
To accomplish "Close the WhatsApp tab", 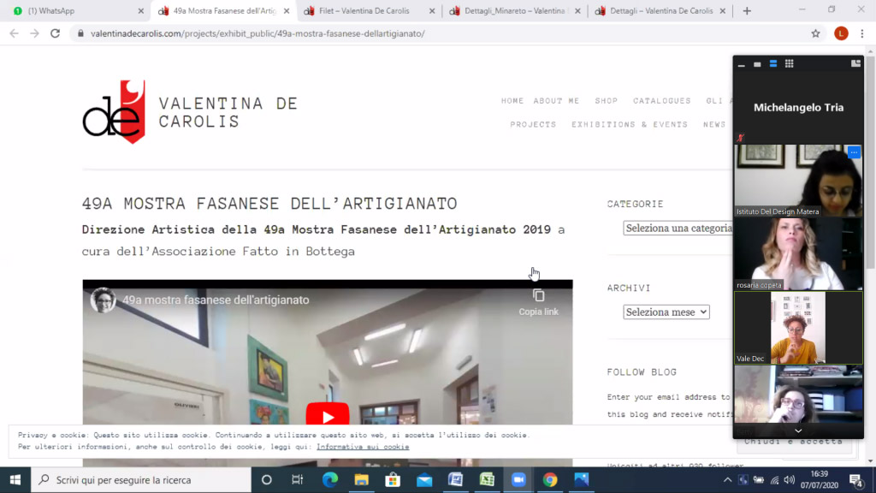I will pos(141,10).
